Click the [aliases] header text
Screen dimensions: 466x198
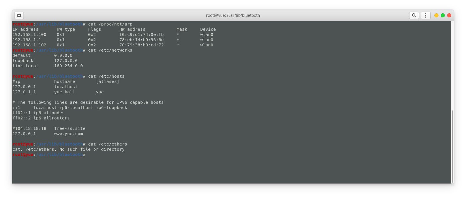coord(108,81)
